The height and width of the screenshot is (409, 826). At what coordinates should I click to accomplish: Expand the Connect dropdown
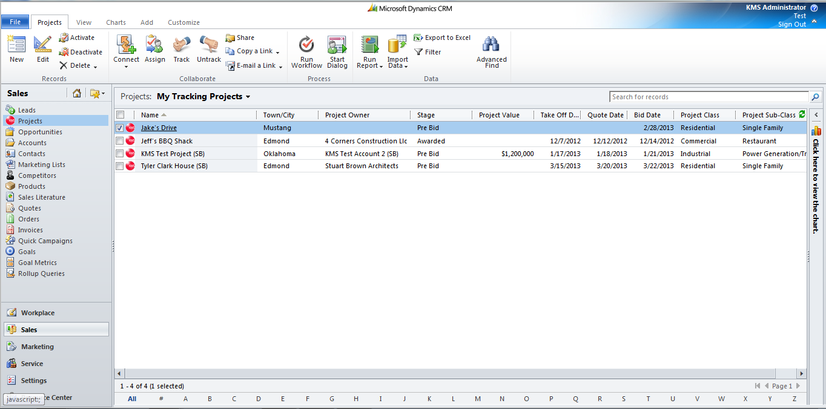(x=126, y=67)
